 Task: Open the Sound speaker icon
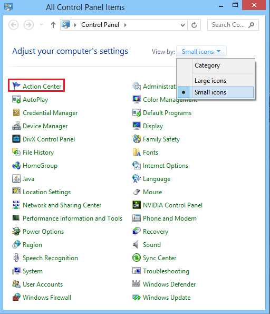point(136,244)
